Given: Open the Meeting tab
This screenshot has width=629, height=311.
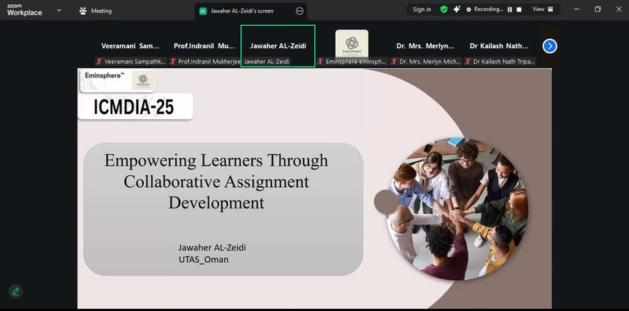Looking at the screenshot, I should click(x=96, y=11).
